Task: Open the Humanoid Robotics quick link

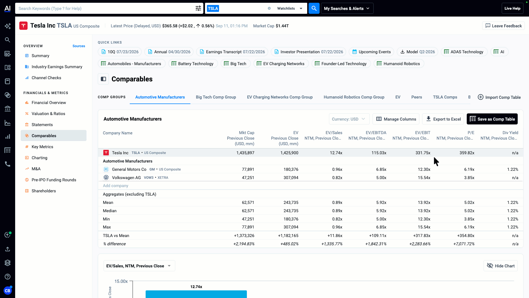Action: tap(399, 64)
